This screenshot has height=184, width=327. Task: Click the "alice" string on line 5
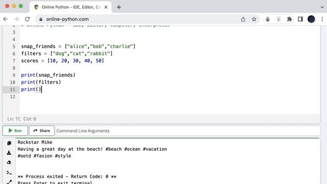77,47
